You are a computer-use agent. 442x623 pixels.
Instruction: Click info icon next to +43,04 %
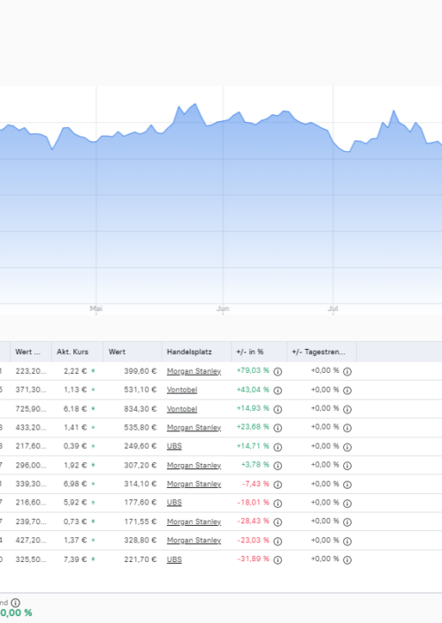point(278,391)
